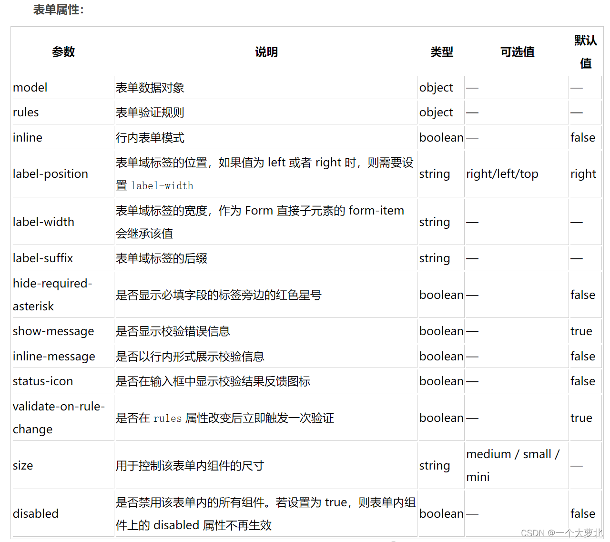The image size is (610, 542).
Task: Click the rules parameter cell
Action: [63, 112]
